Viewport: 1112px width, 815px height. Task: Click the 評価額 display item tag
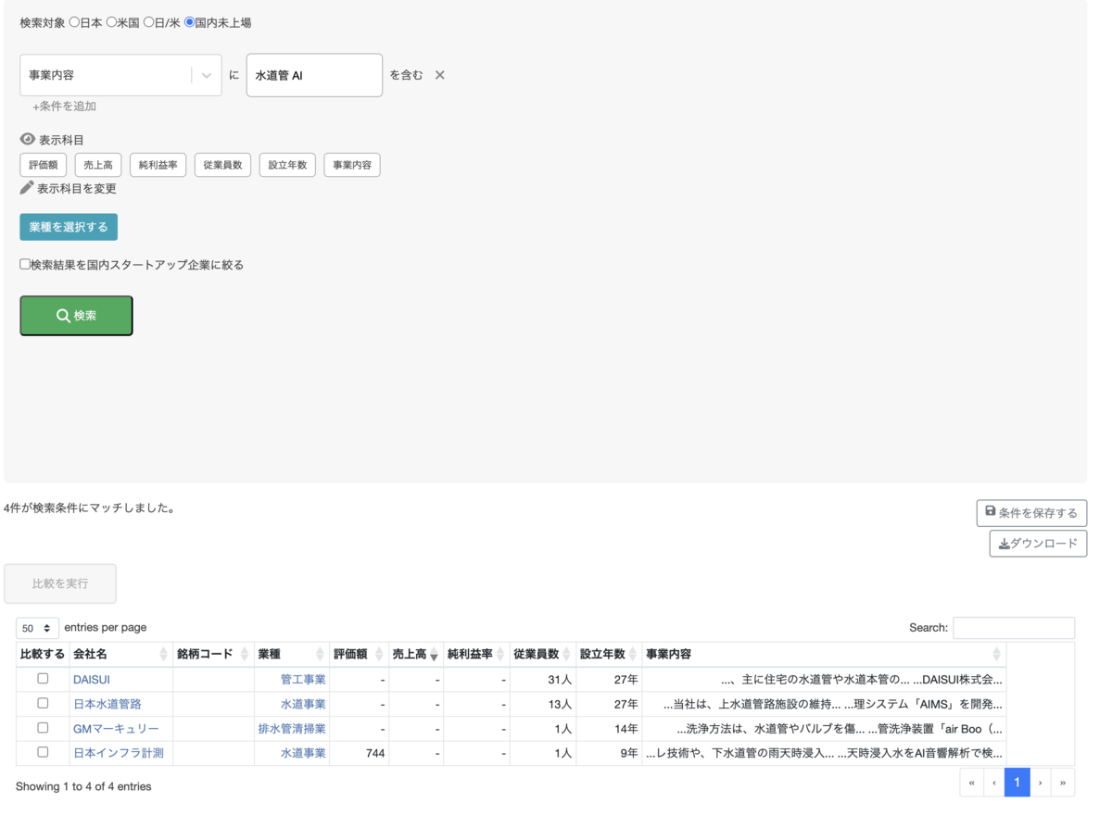coord(44,165)
